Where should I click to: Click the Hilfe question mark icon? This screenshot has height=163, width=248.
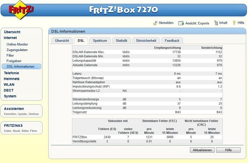coord(234,23)
